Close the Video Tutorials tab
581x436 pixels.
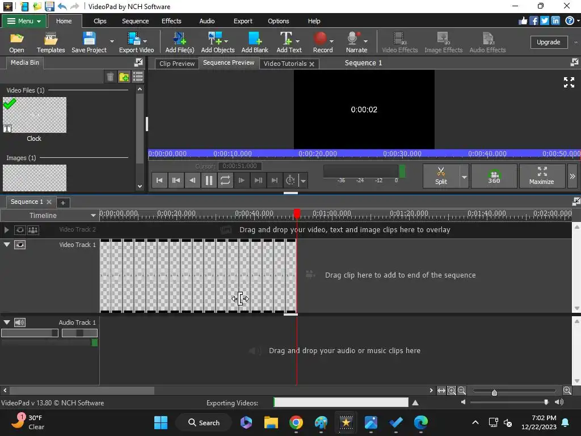[x=312, y=64]
